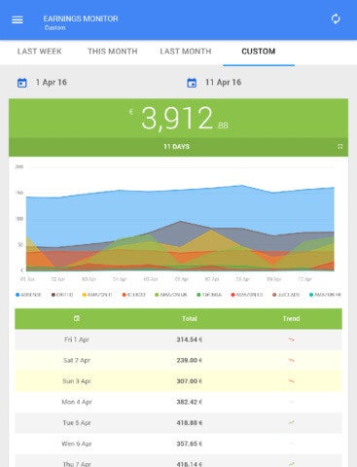357x467 pixels.
Task: Click the red trend icon for Sun 3 Apr
Action: point(291,381)
